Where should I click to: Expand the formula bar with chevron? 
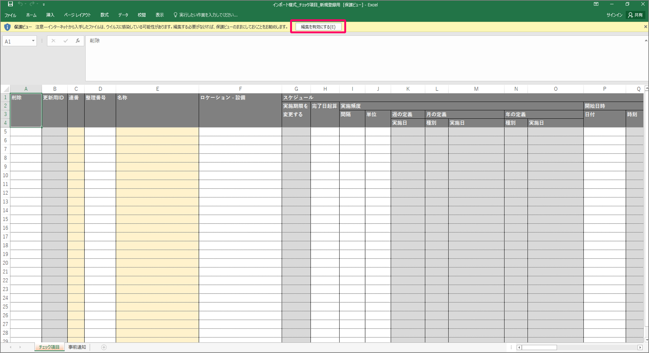tap(646, 41)
